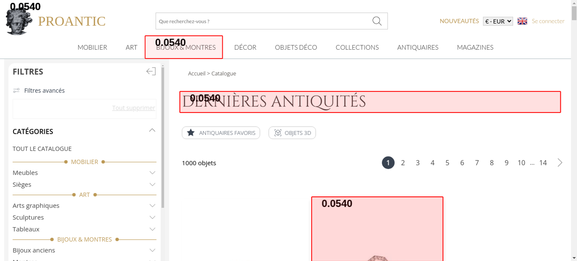The width and height of the screenshot is (577, 261).
Task: Click the star Antiquaires Favoris button
Action: 221,133
